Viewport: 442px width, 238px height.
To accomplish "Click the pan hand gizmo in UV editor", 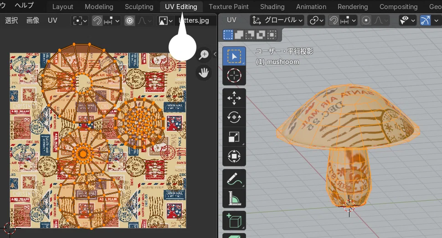I will pos(204,73).
